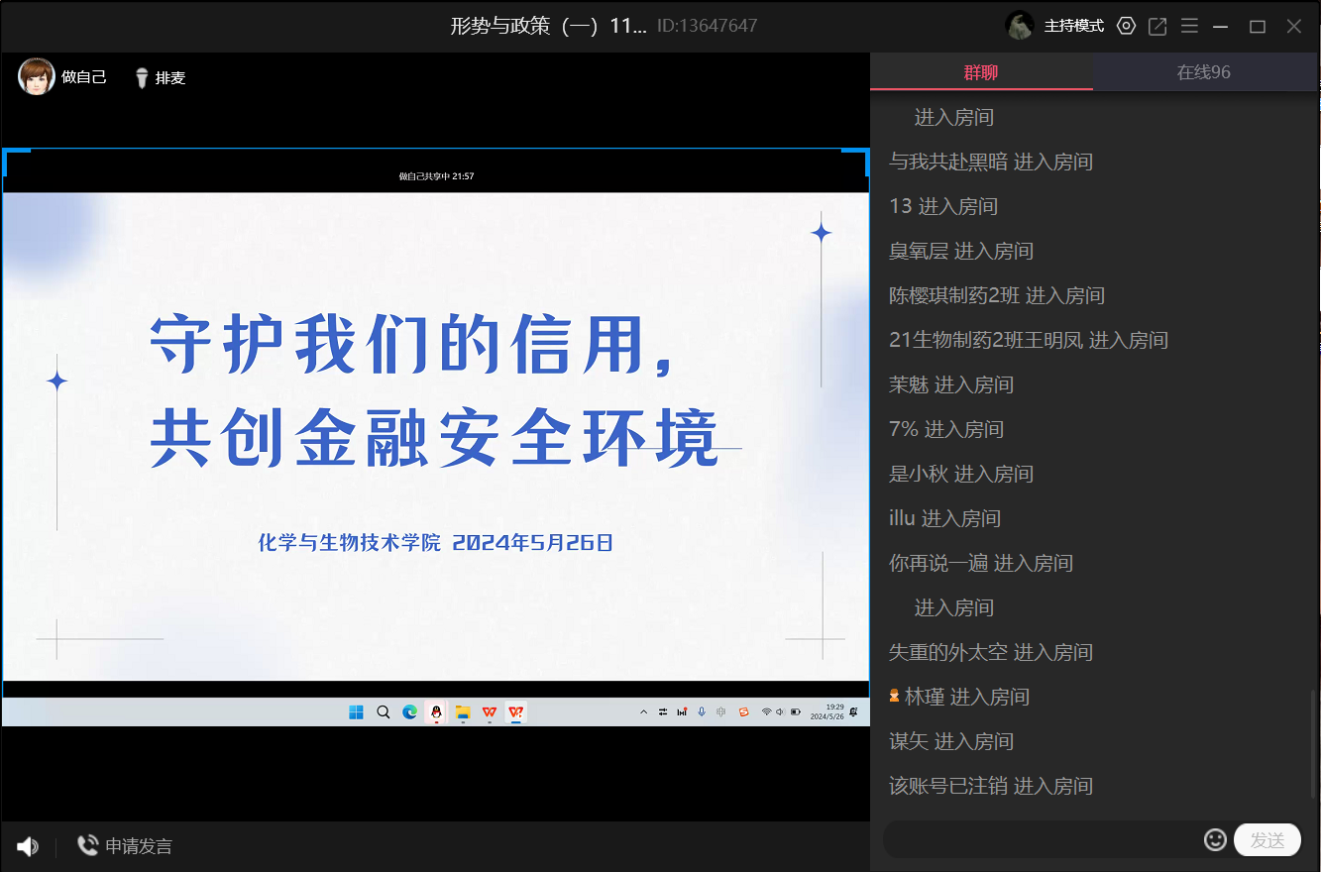The height and width of the screenshot is (872, 1321).
Task: Switch to the 群聊 group chat tab
Action: (981, 72)
